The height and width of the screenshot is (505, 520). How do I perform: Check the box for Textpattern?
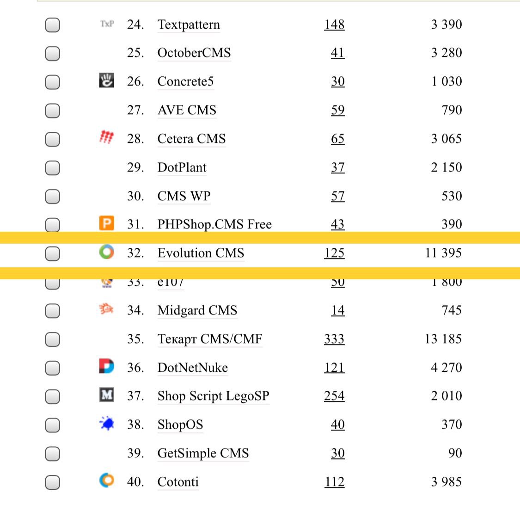(52, 25)
